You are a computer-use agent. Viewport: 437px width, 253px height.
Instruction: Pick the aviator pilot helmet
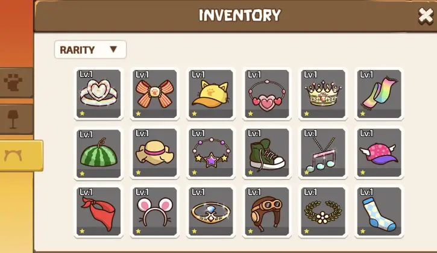[x=267, y=211]
